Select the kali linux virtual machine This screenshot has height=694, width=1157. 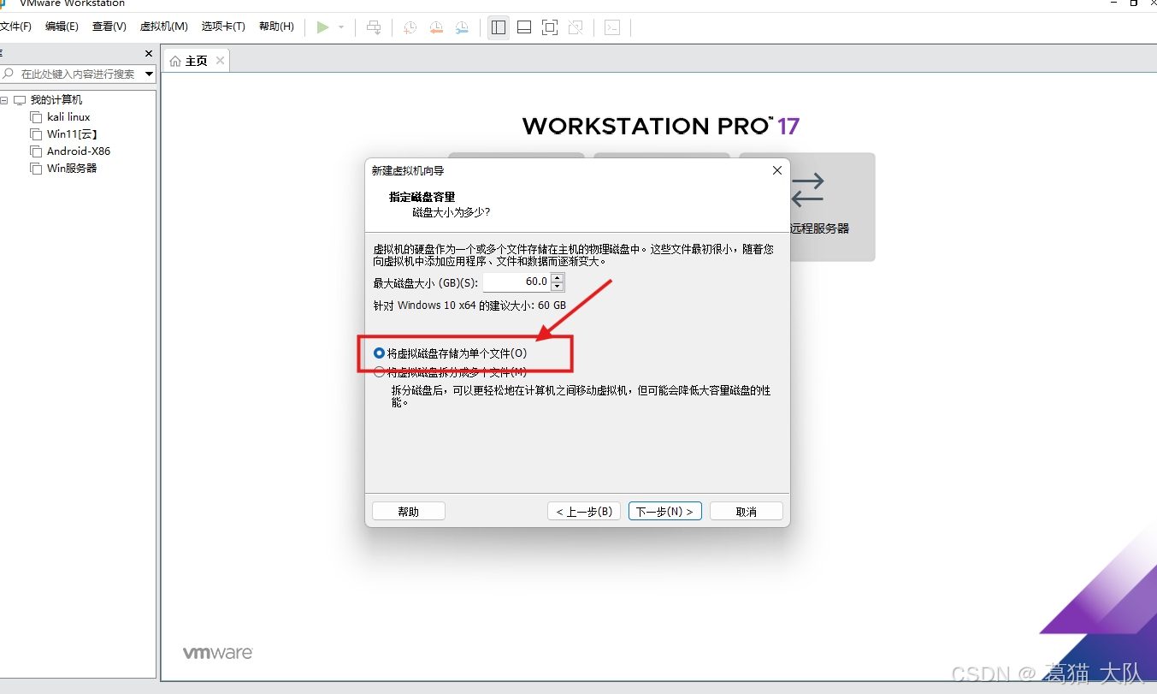[x=68, y=117]
